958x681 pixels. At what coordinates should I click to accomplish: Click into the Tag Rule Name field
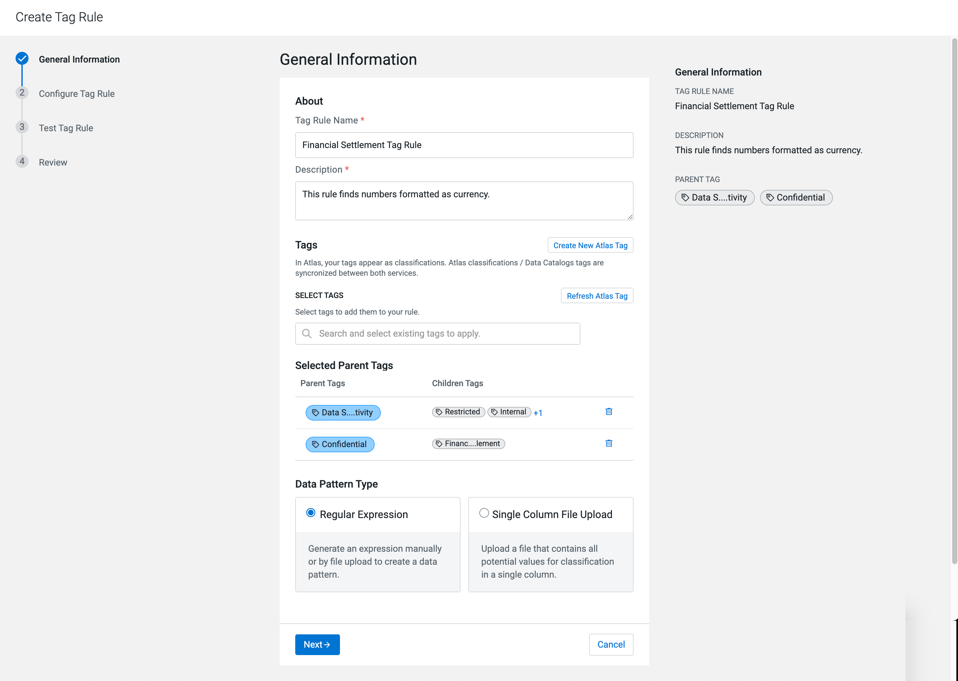pos(464,145)
